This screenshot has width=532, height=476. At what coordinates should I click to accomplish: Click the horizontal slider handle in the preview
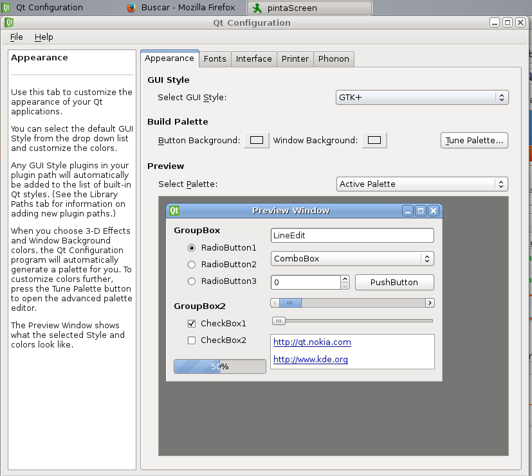pos(279,321)
